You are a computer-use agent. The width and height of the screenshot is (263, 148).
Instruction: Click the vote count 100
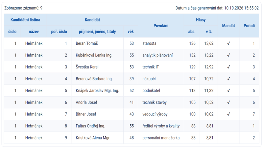pyautogui.click(x=192, y=114)
